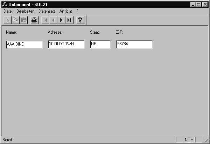This screenshot has width=210, height=144.
Task: Click the Name field containing AAA BIKE
Action: (x=24, y=44)
